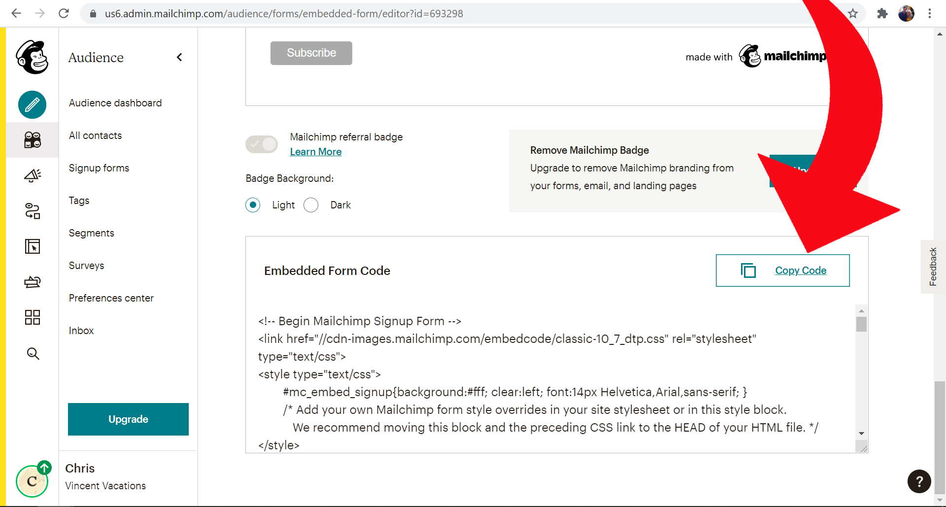This screenshot has width=946, height=507.
Task: Click the browser address bar URL
Action: (284, 14)
